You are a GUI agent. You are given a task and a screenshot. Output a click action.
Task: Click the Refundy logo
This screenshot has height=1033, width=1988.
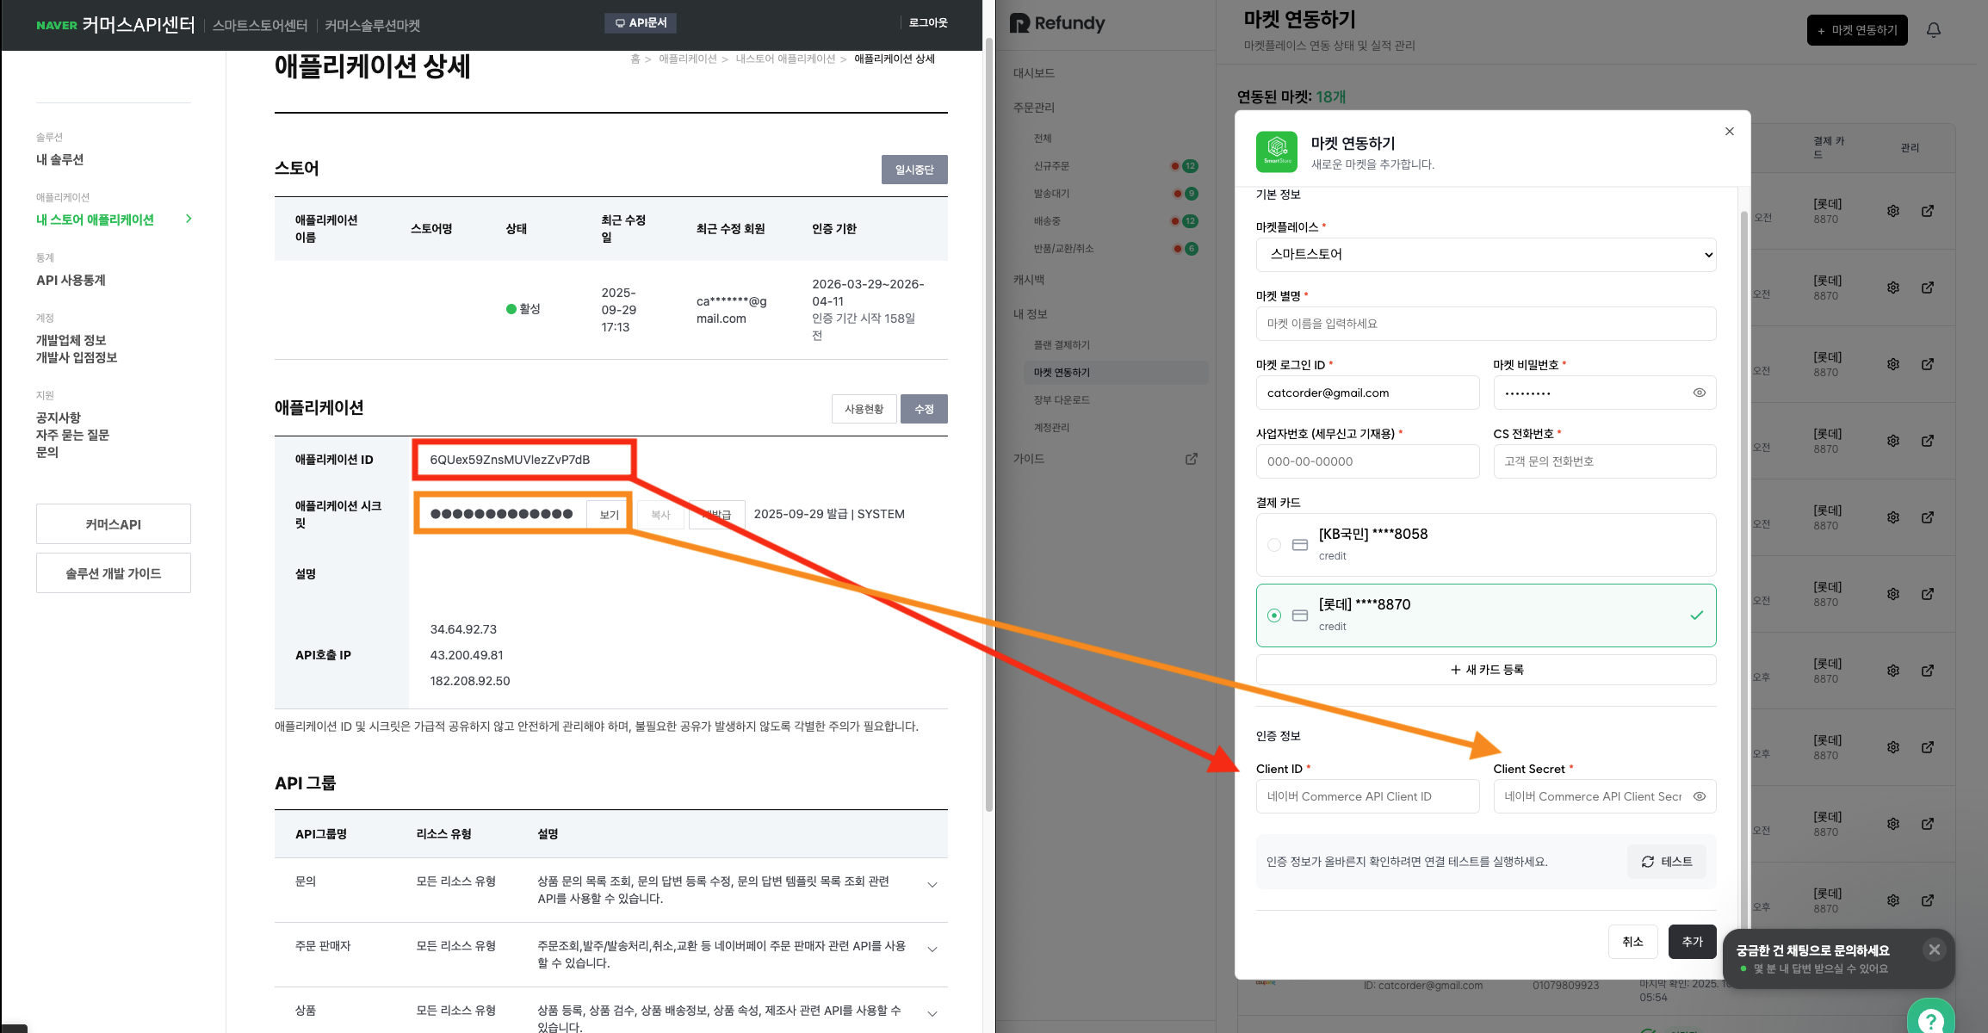pyautogui.click(x=1057, y=23)
